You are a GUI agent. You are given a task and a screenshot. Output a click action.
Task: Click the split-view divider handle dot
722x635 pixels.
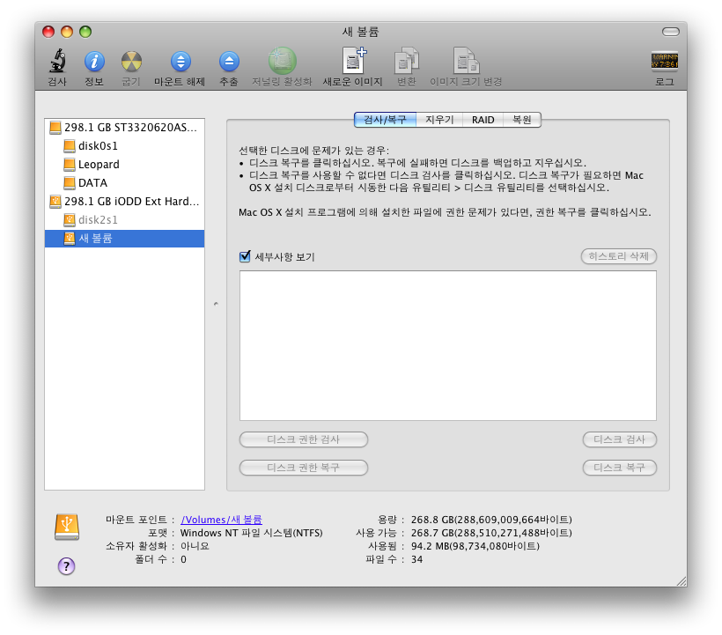(216, 304)
